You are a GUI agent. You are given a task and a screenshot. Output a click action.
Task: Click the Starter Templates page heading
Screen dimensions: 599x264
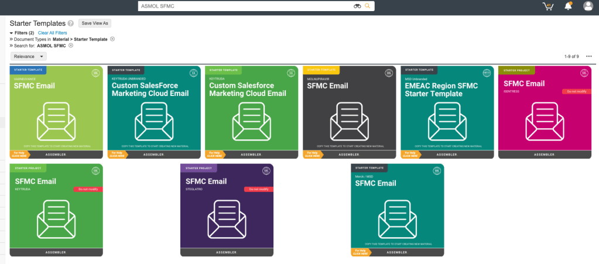(x=37, y=23)
